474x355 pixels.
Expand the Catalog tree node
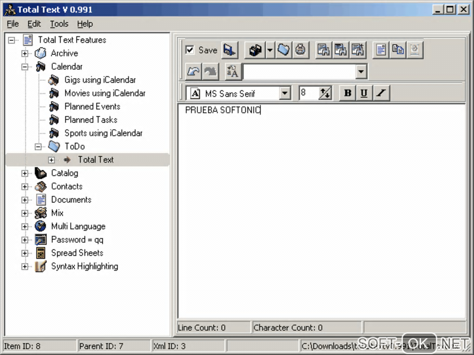25,173
